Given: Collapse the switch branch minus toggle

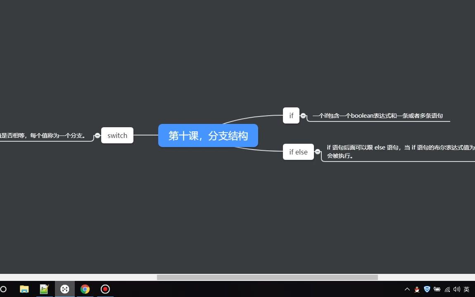Looking at the screenshot, I should [x=97, y=135].
